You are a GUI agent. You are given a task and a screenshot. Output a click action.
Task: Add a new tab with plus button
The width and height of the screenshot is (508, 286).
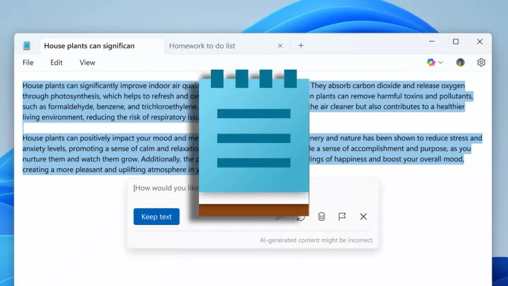coord(301,46)
